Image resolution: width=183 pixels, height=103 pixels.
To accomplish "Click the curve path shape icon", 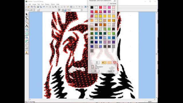I will (38, 10).
